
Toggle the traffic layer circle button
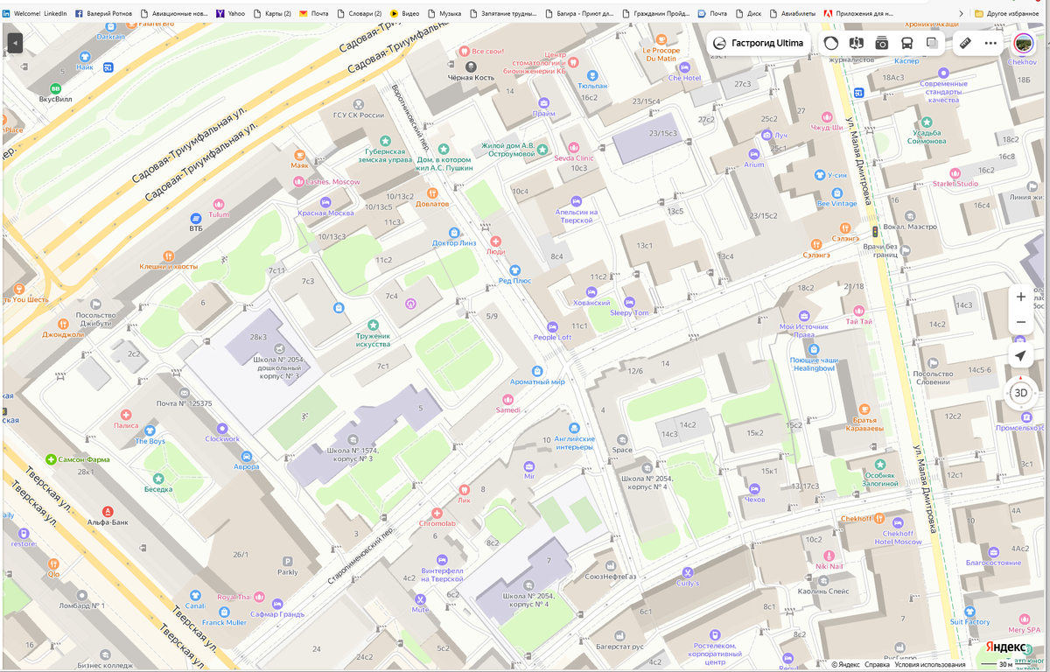click(831, 43)
